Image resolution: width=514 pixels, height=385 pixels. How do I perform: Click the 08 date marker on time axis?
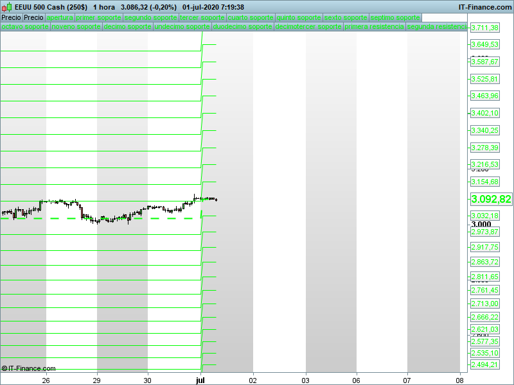[x=460, y=381]
